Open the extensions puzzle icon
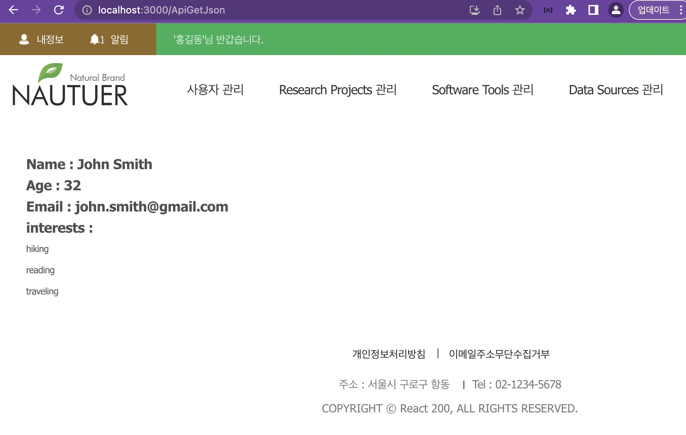The image size is (686, 435). (x=570, y=10)
